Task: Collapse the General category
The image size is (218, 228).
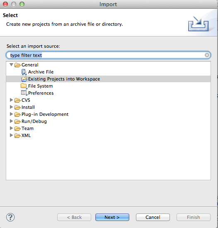Action: pos(11,65)
